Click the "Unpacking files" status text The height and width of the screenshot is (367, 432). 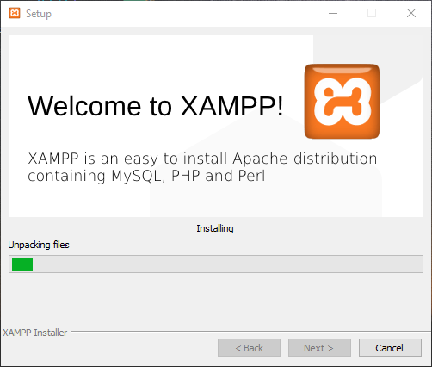coord(39,245)
